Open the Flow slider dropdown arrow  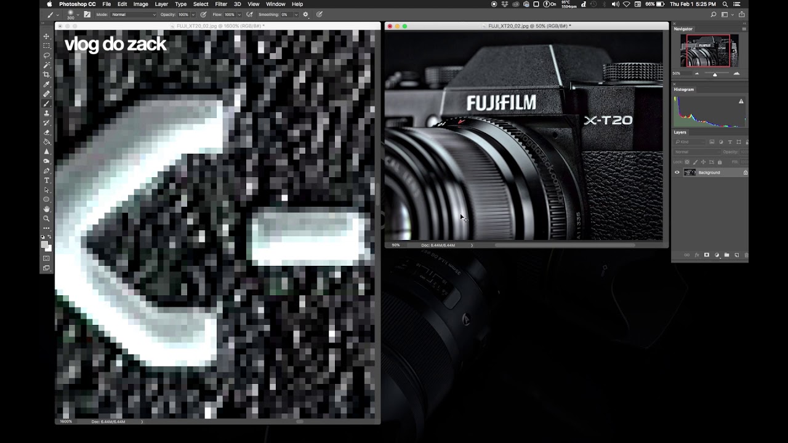click(x=239, y=14)
